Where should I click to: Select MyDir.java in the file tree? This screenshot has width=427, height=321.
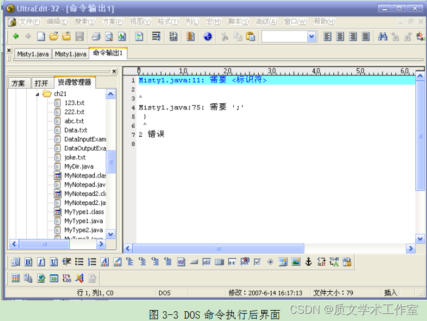coord(78,167)
